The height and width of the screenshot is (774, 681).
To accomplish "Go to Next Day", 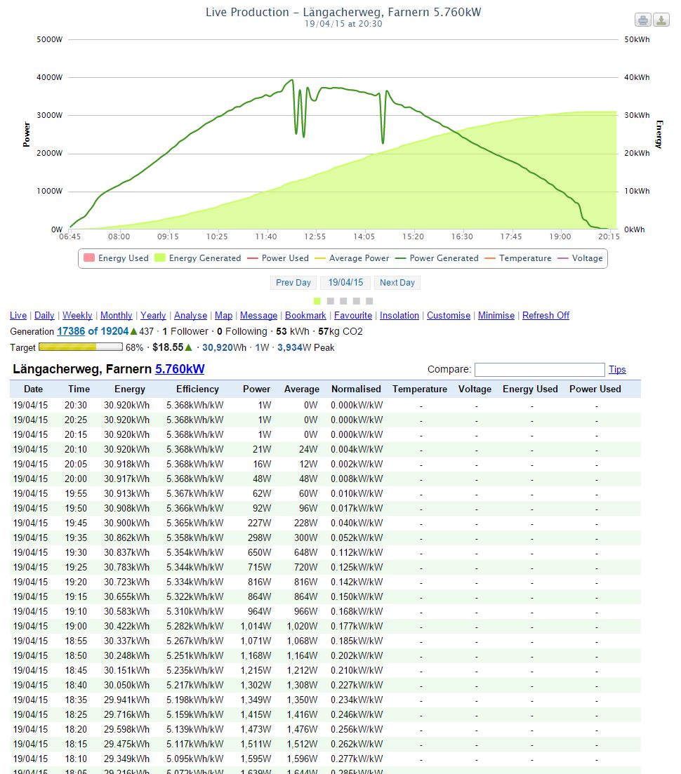I will pos(397,283).
